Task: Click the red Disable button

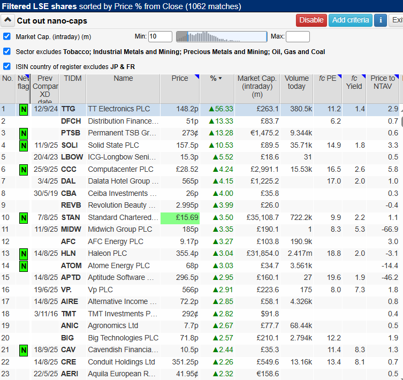Action: 311,20
